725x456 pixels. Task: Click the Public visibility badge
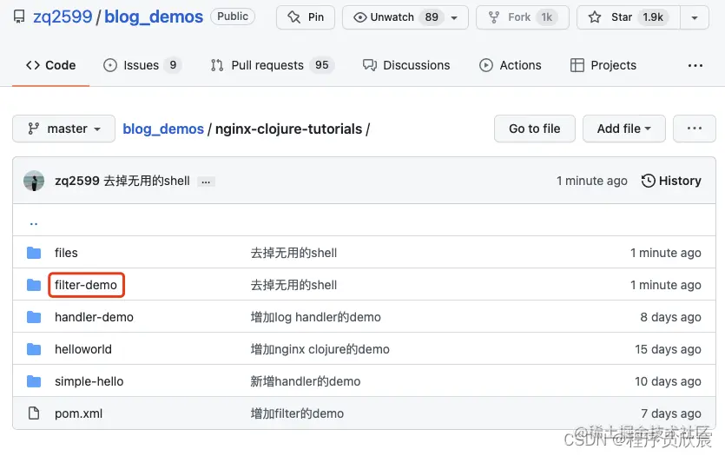pyautogui.click(x=233, y=17)
